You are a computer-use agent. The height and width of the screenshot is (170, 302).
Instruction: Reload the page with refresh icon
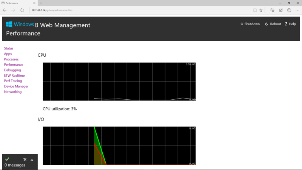(22, 10)
